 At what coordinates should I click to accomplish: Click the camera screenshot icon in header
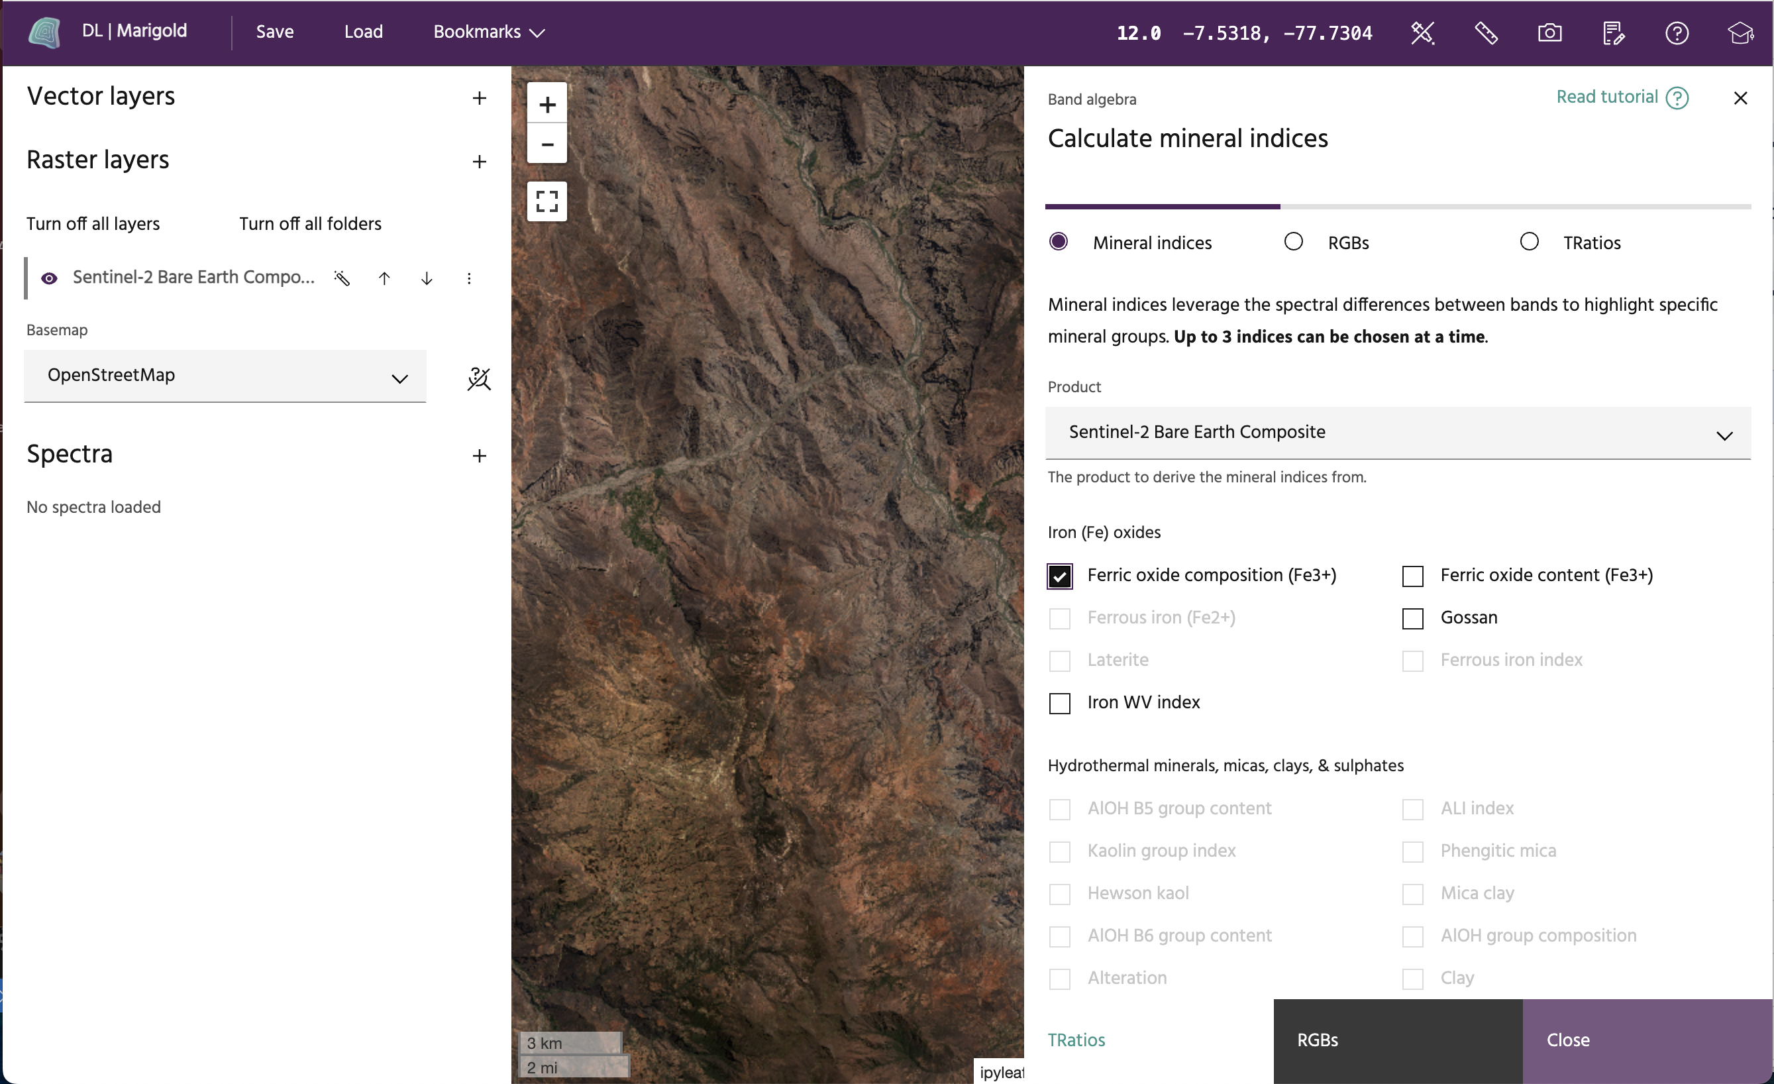pos(1549,32)
